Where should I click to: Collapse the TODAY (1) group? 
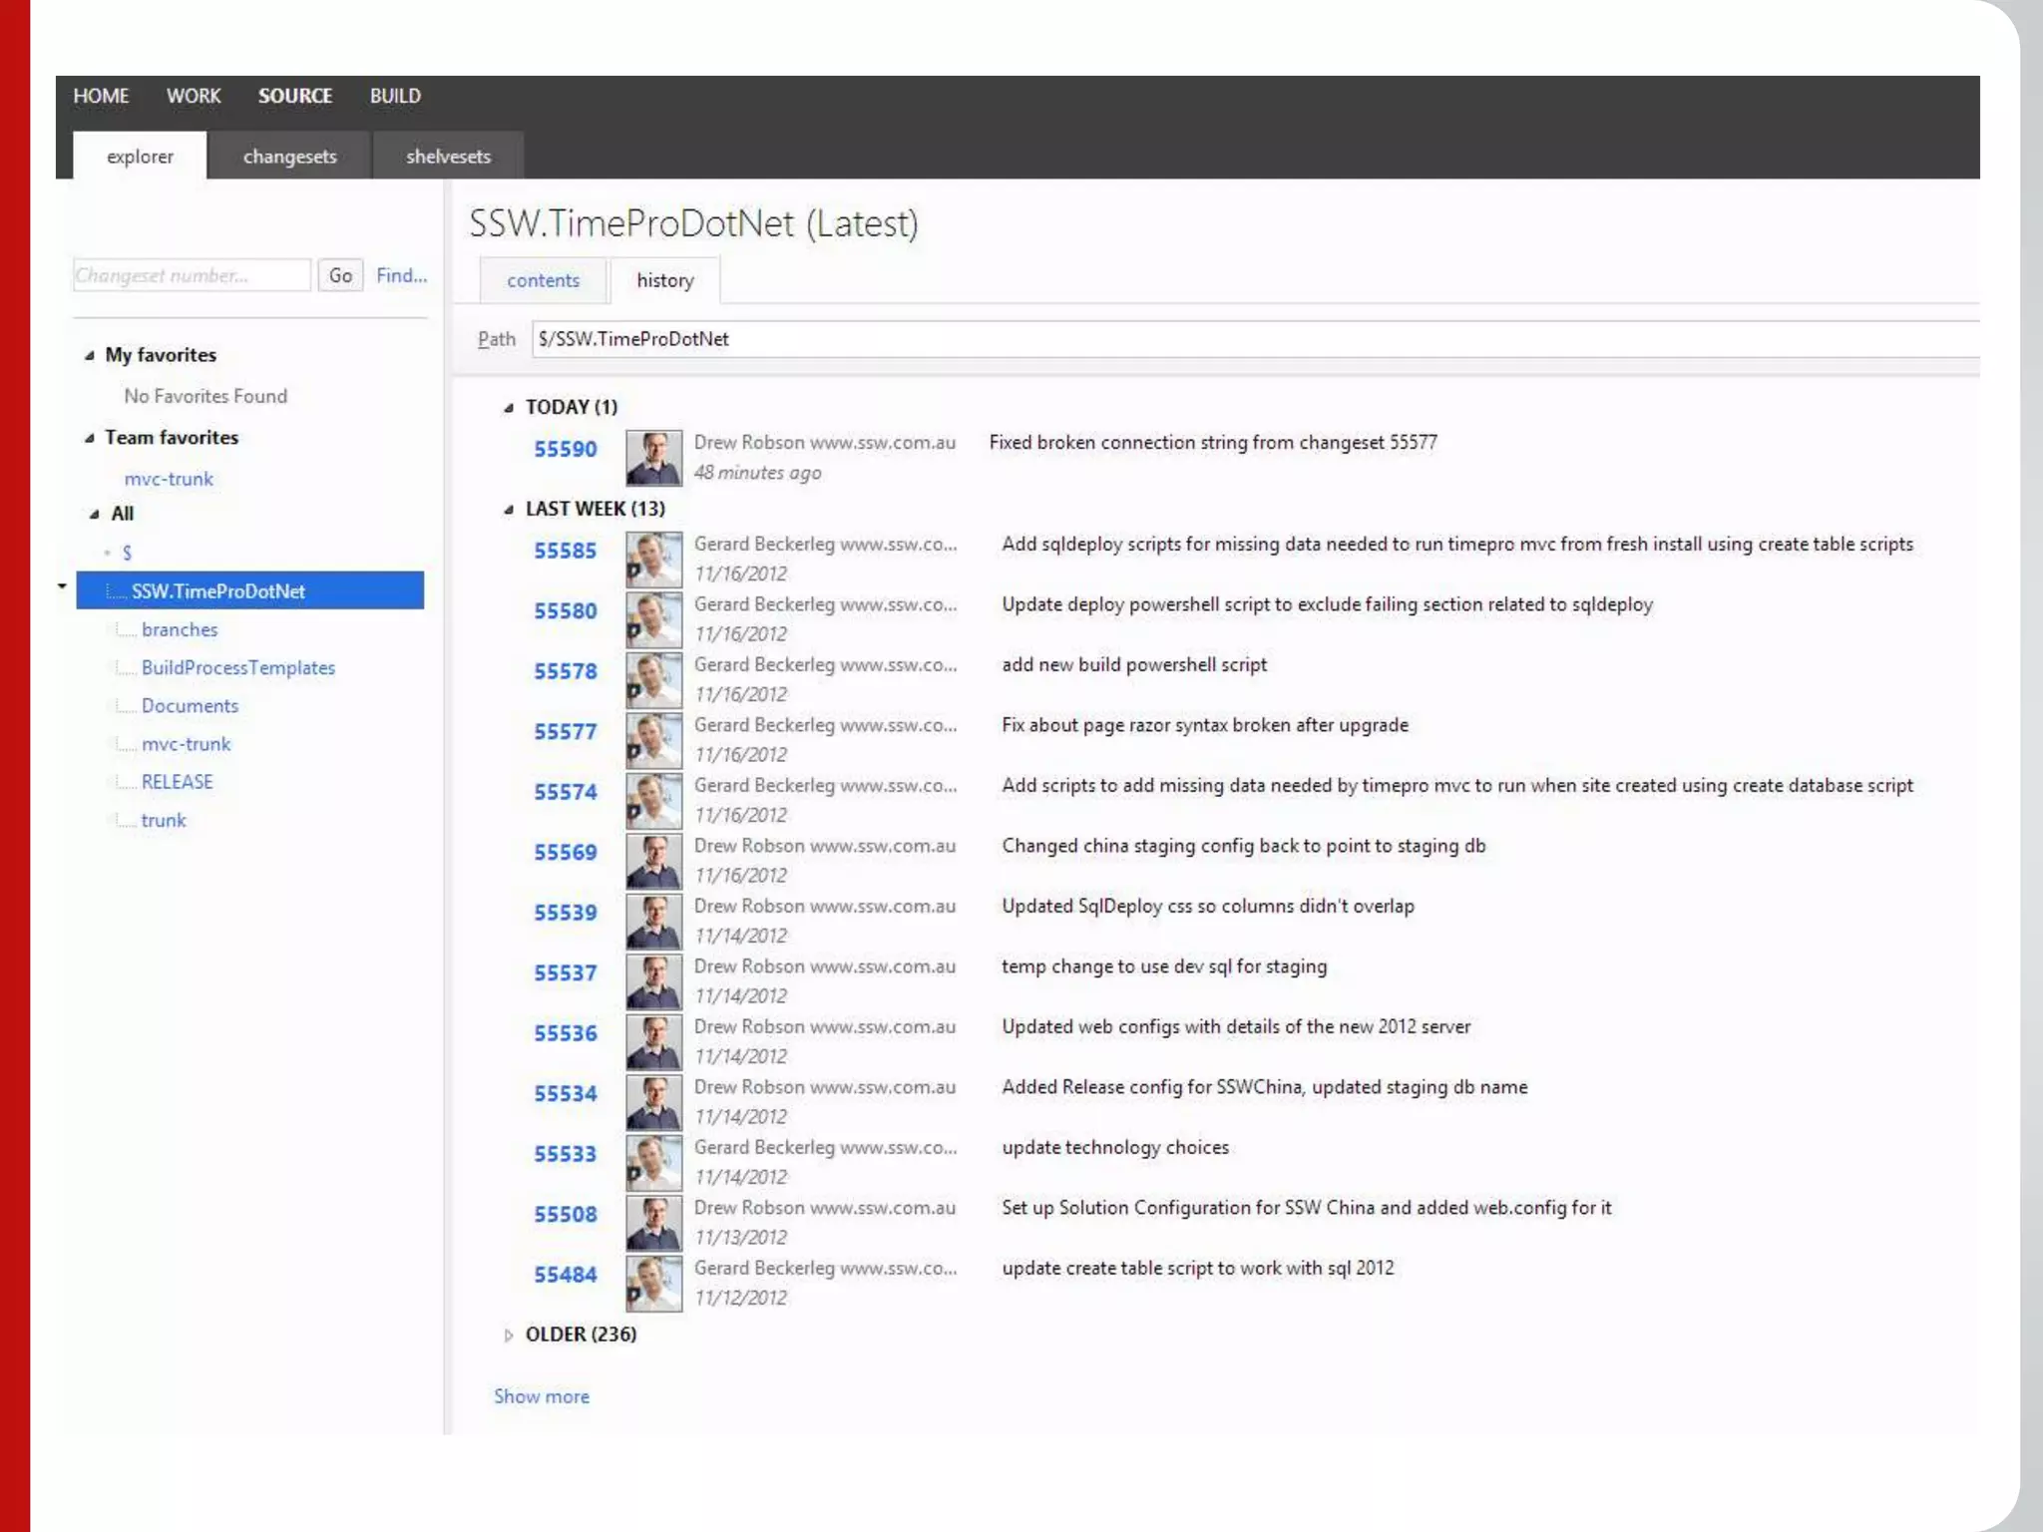point(509,408)
